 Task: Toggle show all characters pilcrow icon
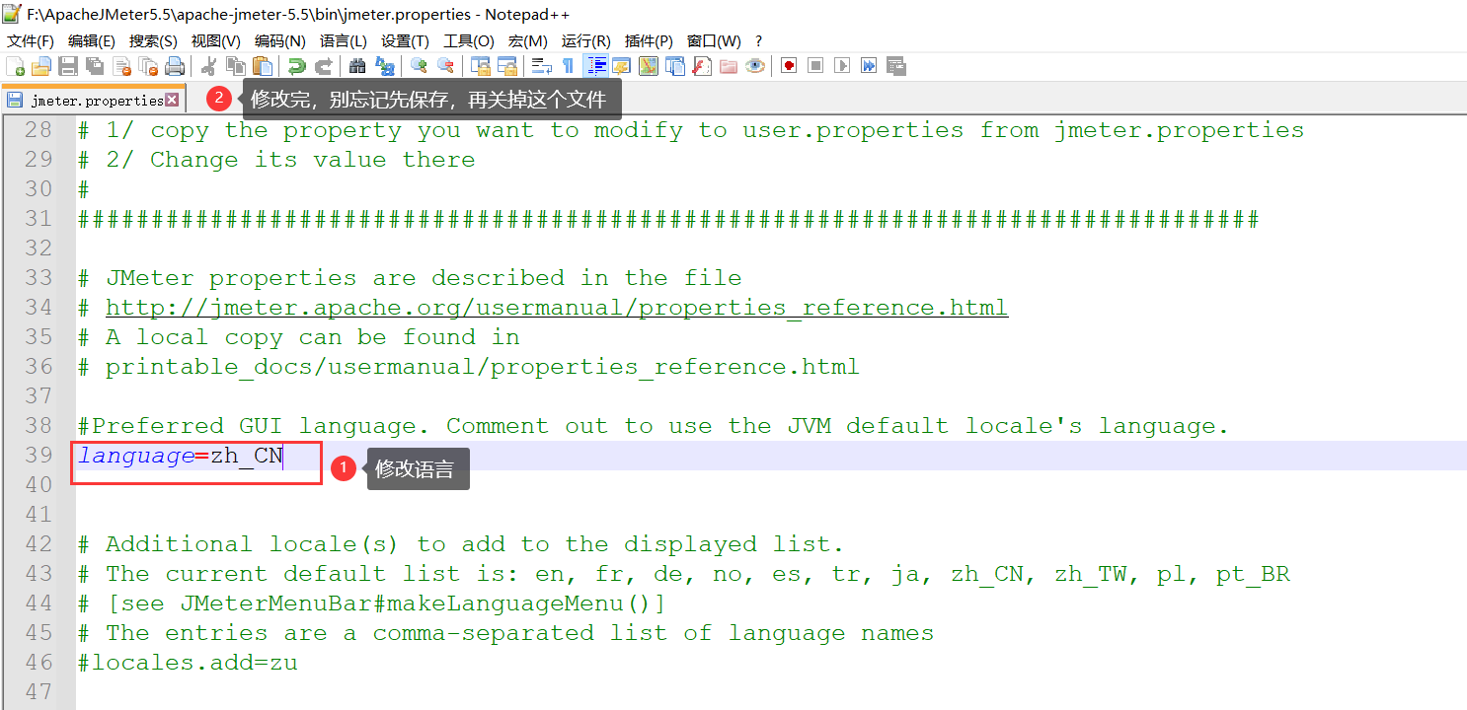pyautogui.click(x=568, y=66)
